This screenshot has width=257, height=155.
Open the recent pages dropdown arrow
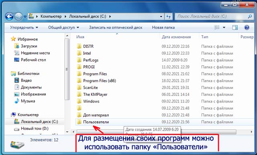point(25,16)
